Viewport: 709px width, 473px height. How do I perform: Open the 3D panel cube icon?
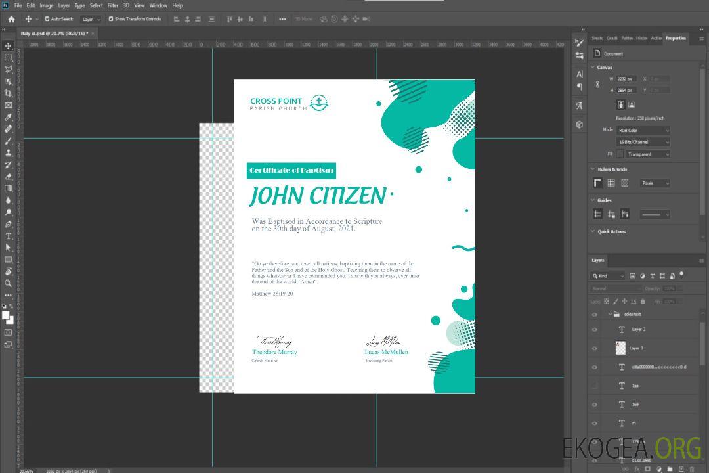[579, 124]
